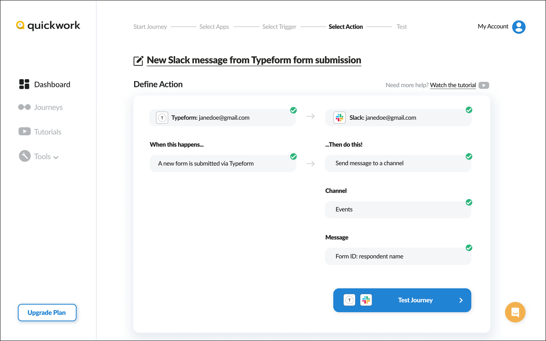The image size is (546, 341).
Task: Click the Form ID: respondent name message field
Action: (398, 256)
